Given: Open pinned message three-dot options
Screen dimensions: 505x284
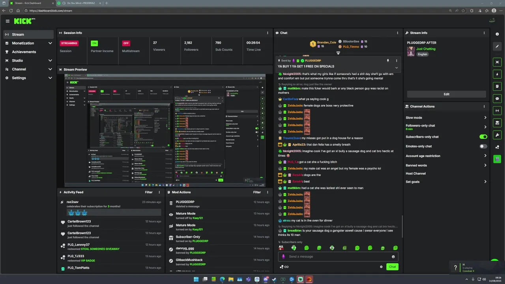Looking at the screenshot, I should click(x=397, y=61).
